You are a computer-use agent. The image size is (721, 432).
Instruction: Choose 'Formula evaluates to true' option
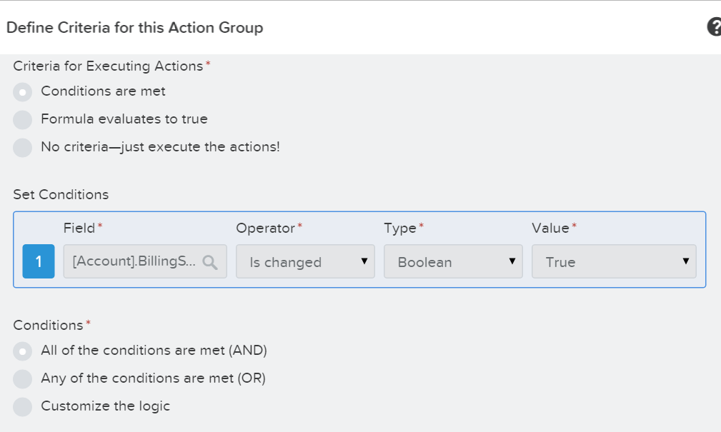coord(23,119)
